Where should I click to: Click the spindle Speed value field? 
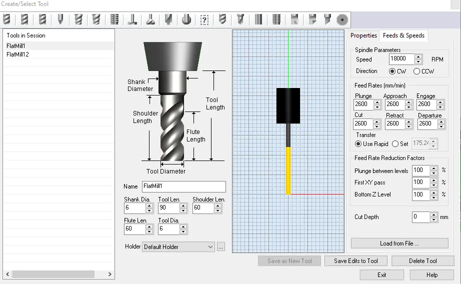coord(401,59)
